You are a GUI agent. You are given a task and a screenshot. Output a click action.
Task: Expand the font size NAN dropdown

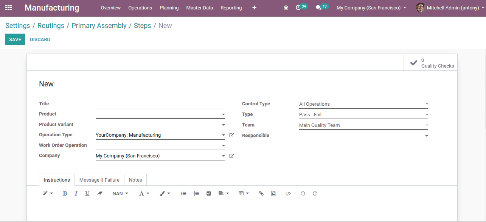coord(120,194)
